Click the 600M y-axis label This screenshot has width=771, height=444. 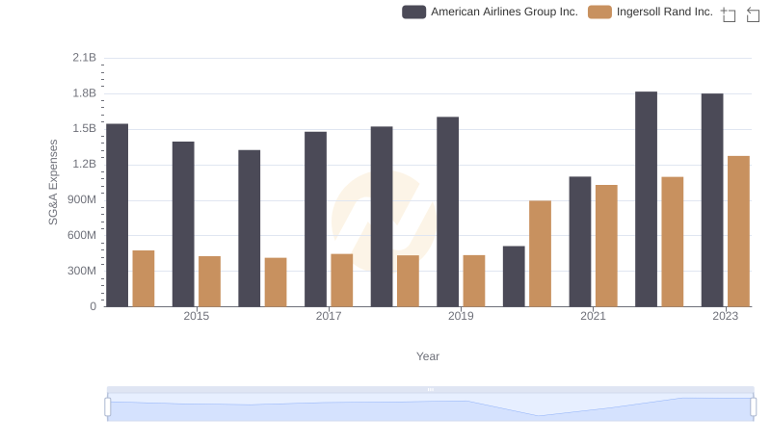coord(82,235)
